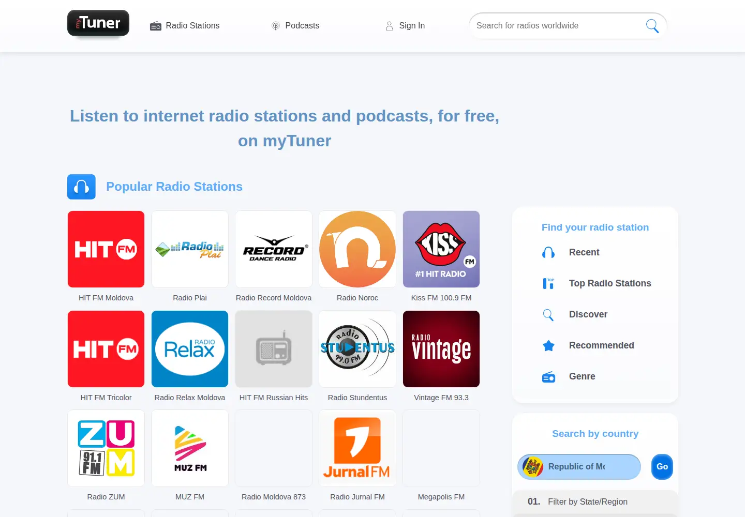This screenshot has height=517, width=745.
Task: Click the Kiss FM 100.9 FM station name
Action: (x=441, y=298)
